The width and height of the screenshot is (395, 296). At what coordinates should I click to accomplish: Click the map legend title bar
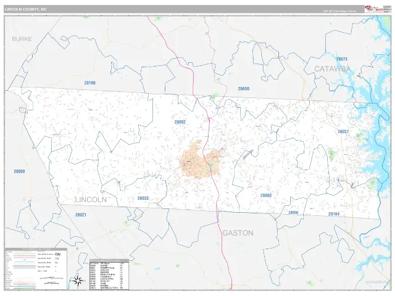[36, 249]
